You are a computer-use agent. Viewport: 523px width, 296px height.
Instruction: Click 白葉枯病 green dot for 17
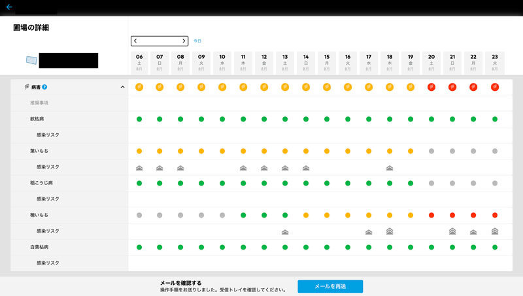(x=369, y=247)
